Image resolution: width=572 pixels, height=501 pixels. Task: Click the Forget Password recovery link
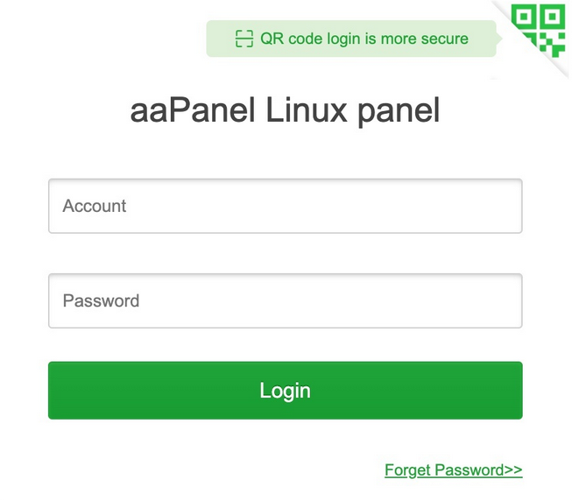(453, 470)
